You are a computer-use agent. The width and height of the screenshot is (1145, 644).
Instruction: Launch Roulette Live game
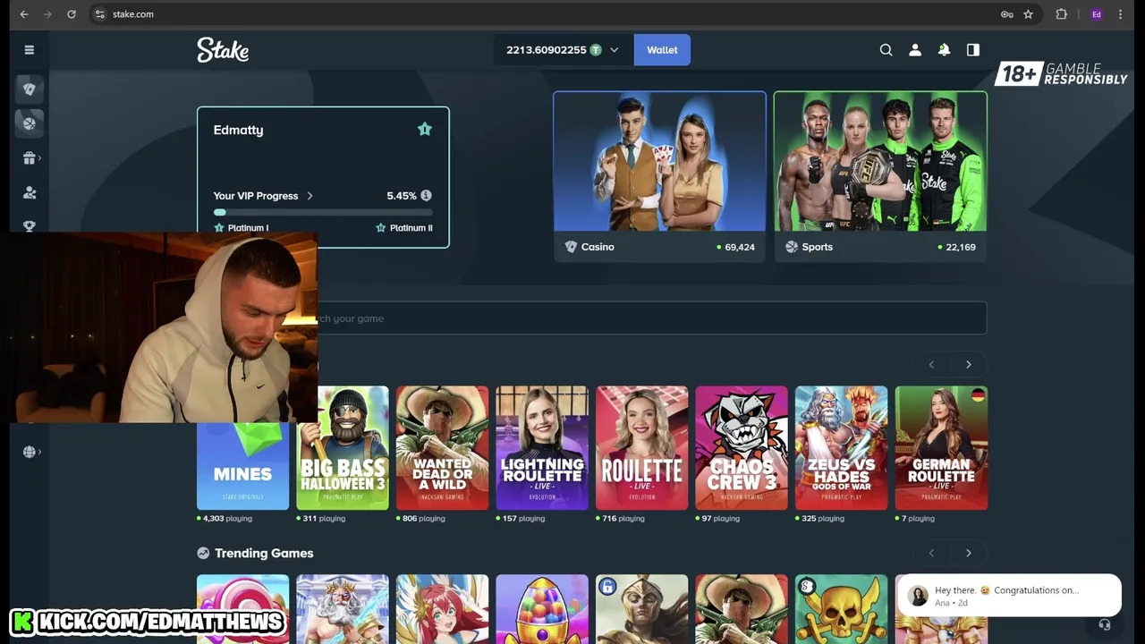click(x=642, y=448)
